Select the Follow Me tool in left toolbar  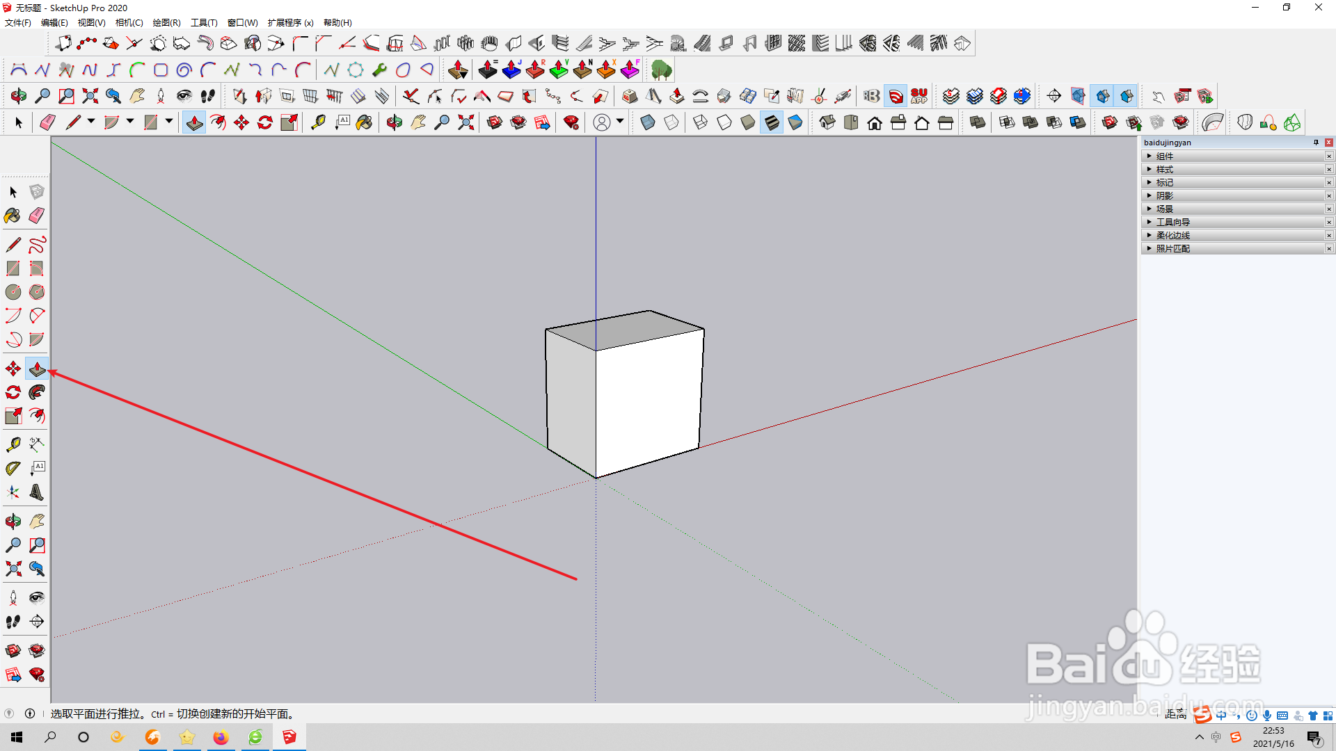pyautogui.click(x=37, y=392)
